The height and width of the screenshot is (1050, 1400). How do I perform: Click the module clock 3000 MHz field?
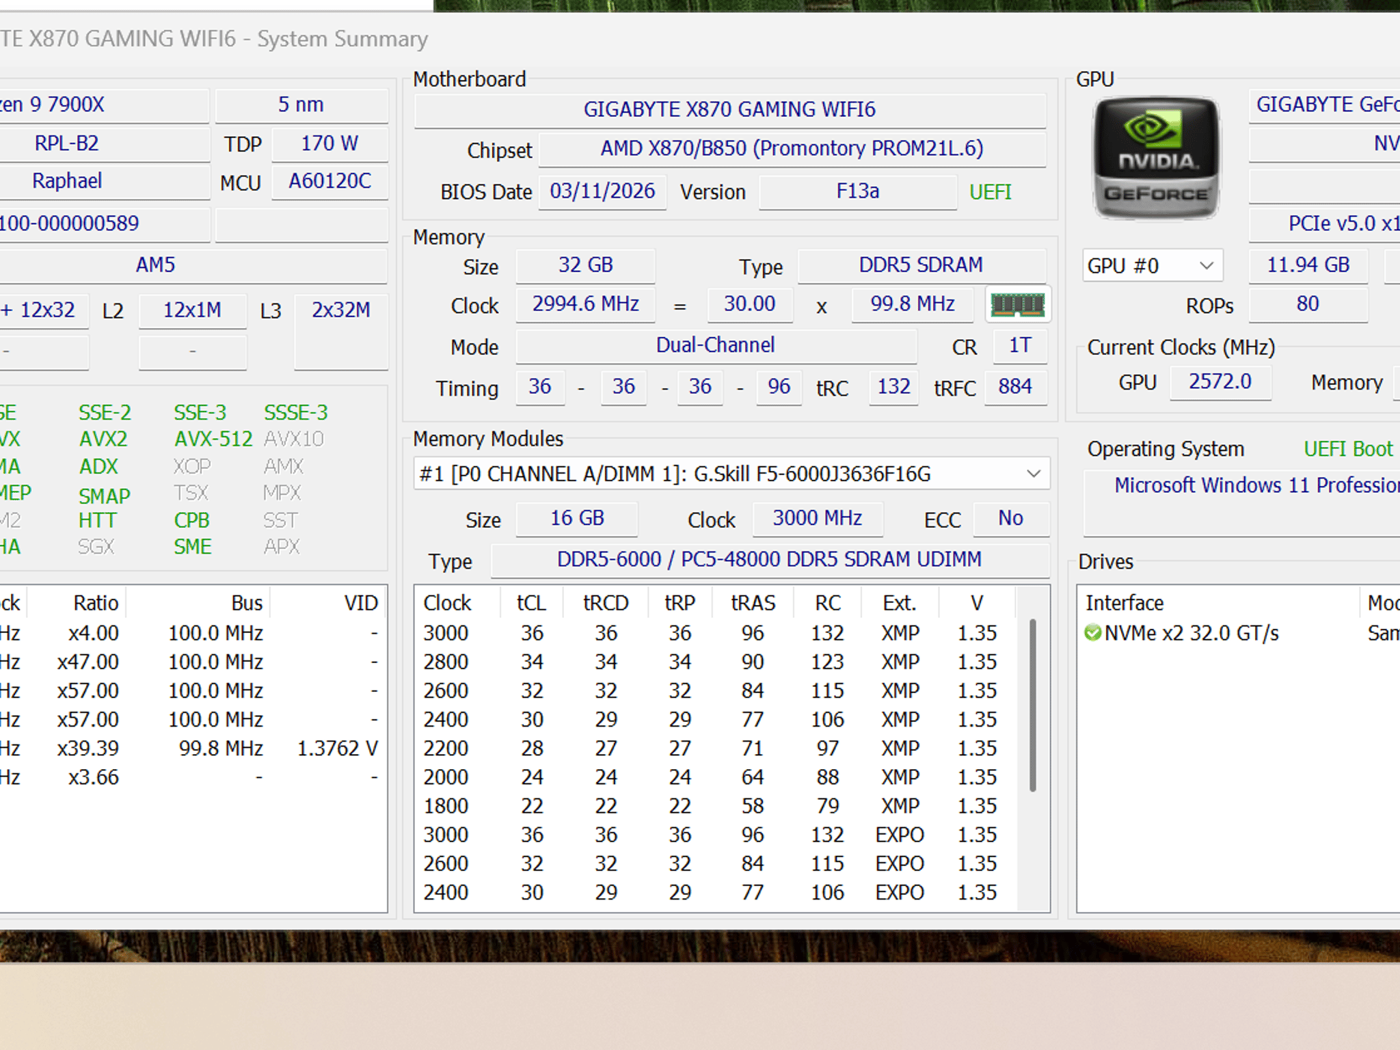tap(818, 518)
